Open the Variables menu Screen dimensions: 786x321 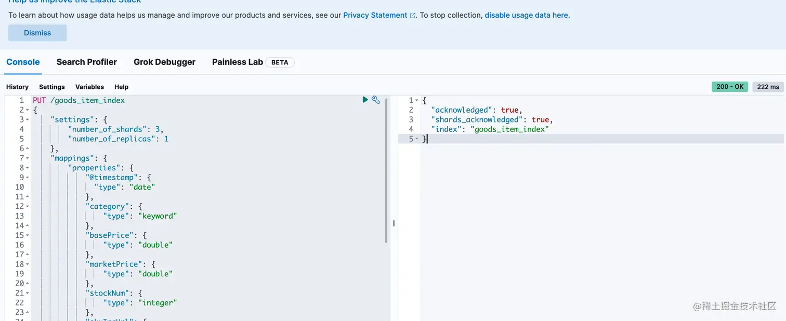pyautogui.click(x=89, y=87)
